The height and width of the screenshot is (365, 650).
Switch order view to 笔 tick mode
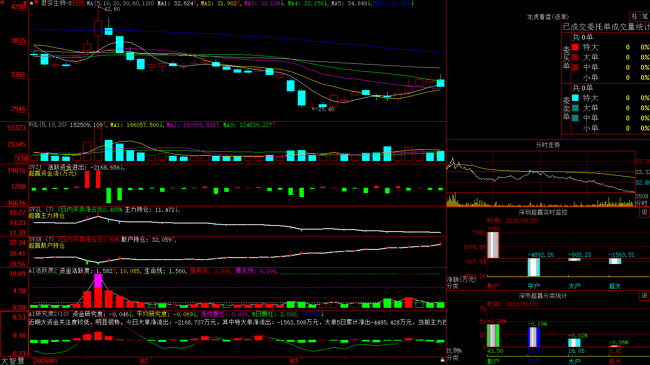pos(645,16)
